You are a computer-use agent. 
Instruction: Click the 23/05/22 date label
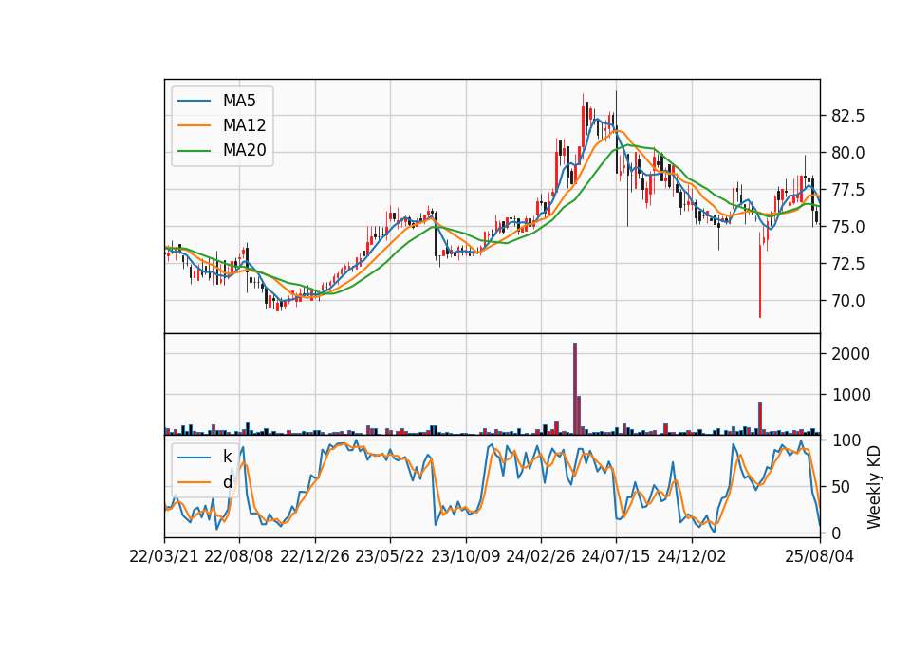pyautogui.click(x=390, y=556)
